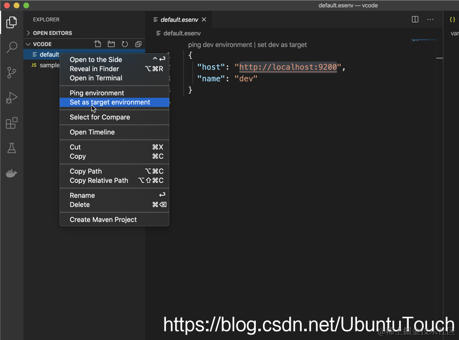The width and height of the screenshot is (459, 340).
Task: Open the Explorer view in activity bar
Action: click(x=12, y=22)
